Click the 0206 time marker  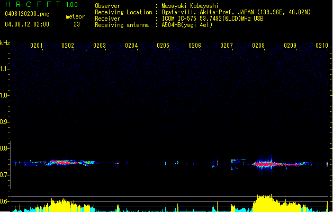pos(195,46)
